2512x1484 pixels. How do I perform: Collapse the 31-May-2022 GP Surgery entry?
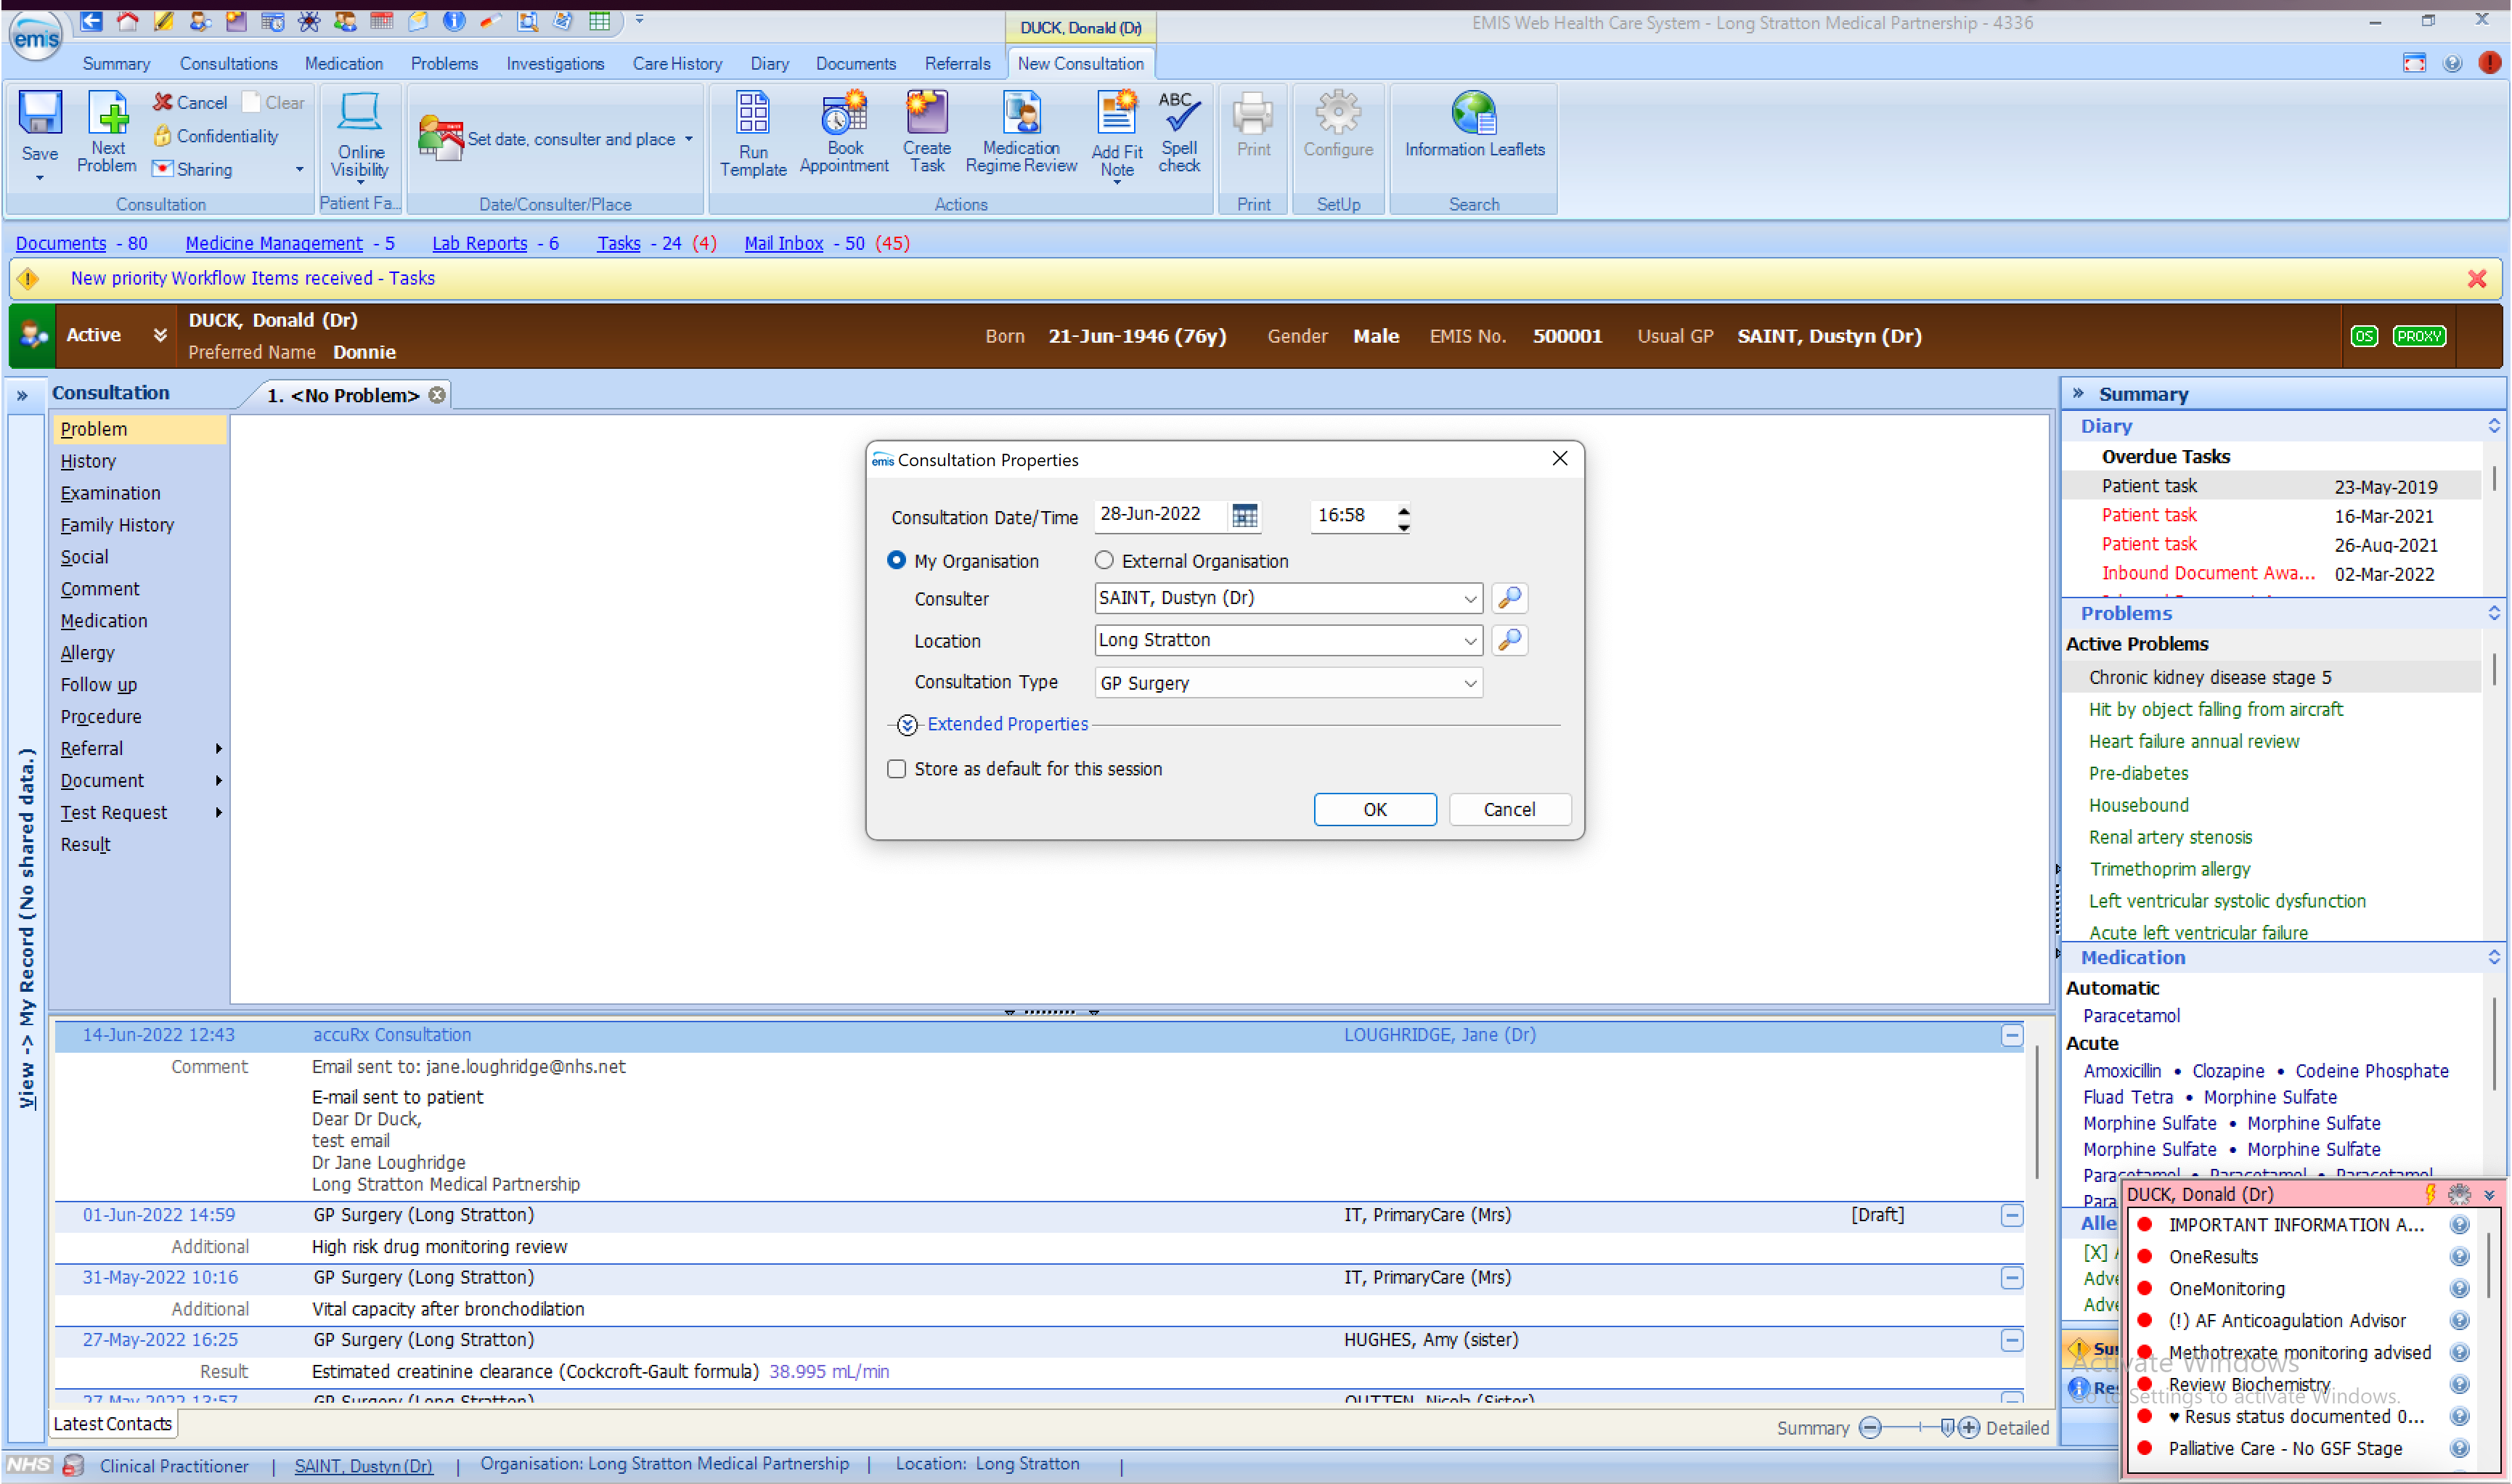[2012, 1277]
